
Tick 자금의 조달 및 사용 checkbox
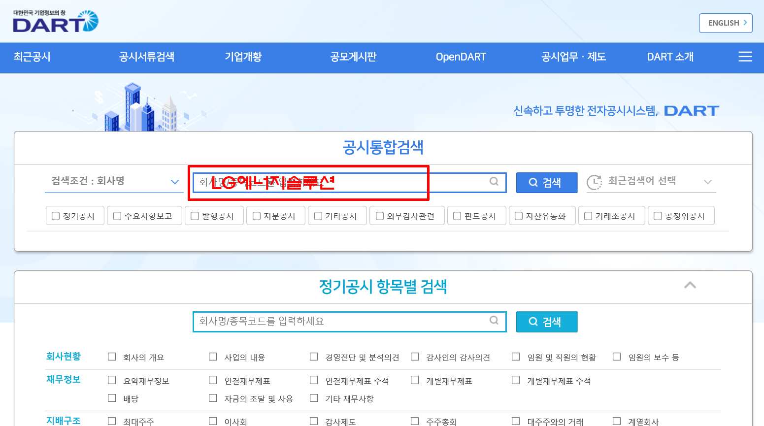(213, 398)
